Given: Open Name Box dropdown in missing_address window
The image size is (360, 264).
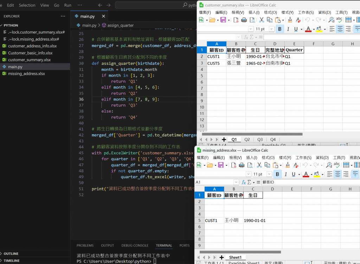Looking at the screenshot, I should point(236,182).
